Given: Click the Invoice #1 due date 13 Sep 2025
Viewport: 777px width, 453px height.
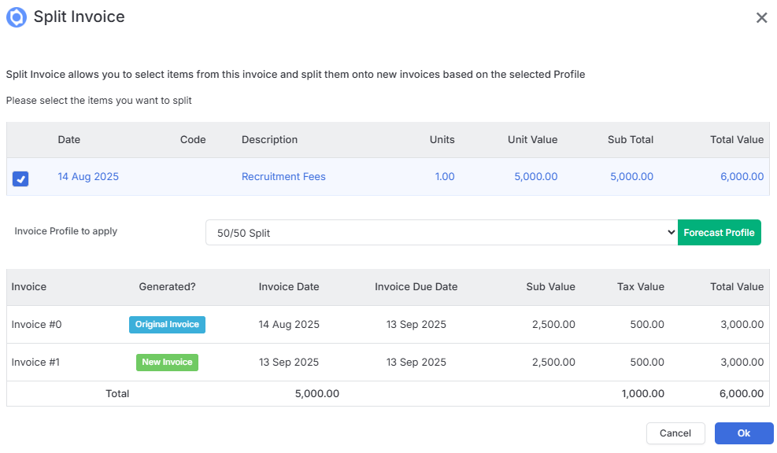Looking at the screenshot, I should point(416,362).
